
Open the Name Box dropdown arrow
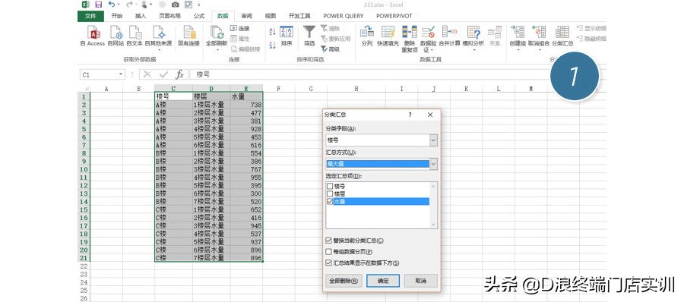coord(121,74)
